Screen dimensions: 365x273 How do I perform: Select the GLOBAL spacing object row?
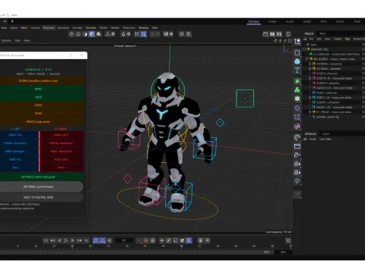point(328,117)
